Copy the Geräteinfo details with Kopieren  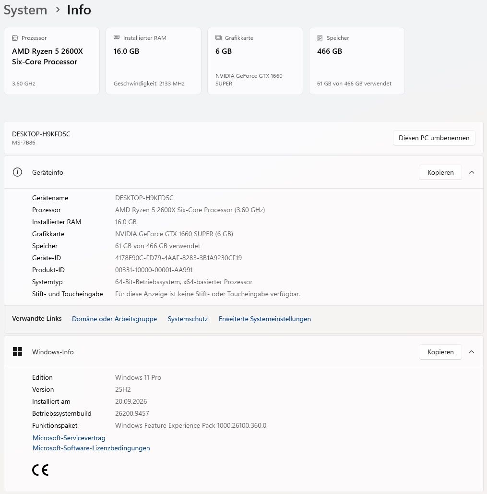click(x=440, y=172)
